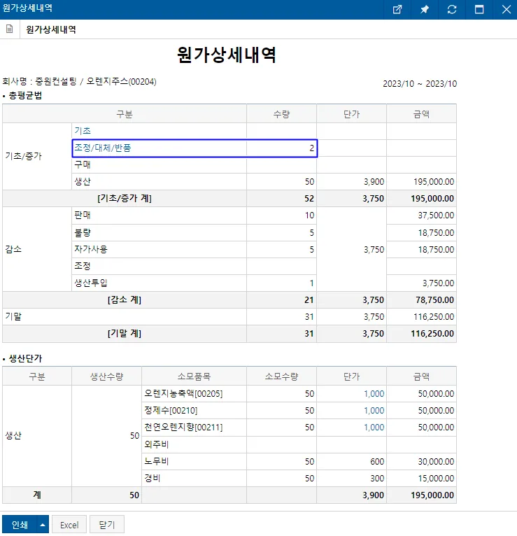Click the 인쇄 print button
This screenshot has height=536, width=517.
tap(20, 525)
